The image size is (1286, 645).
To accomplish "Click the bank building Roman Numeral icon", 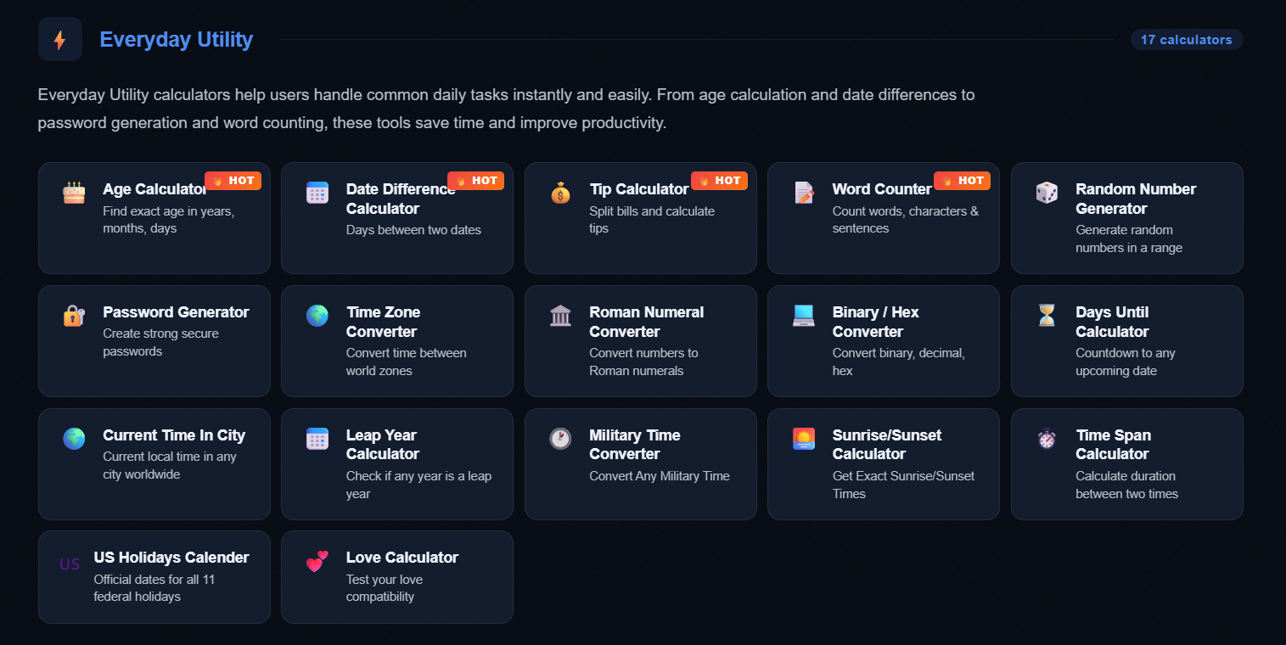I will tap(560, 316).
